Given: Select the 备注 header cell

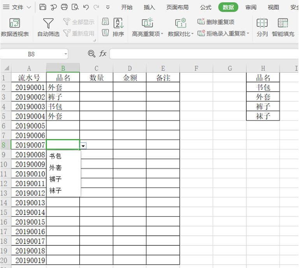Looking at the screenshot, I should 163,78.
